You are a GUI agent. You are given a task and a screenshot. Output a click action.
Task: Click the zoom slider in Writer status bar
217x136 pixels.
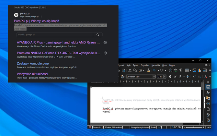[x=194, y=127]
